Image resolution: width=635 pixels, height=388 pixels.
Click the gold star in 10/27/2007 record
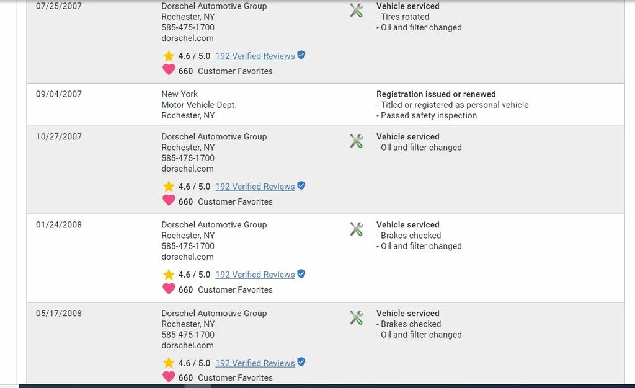point(169,186)
